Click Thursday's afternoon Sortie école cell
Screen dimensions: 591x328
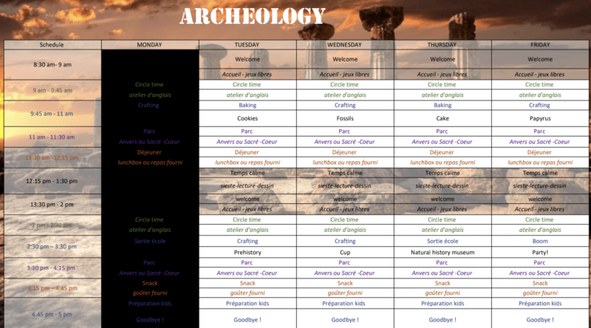(443, 241)
